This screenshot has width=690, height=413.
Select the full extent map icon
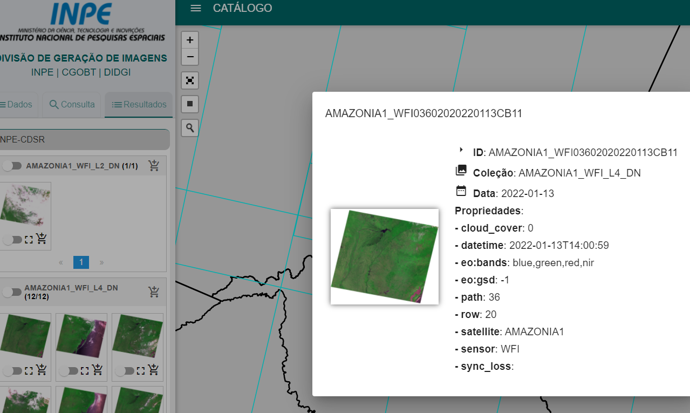coord(189,80)
